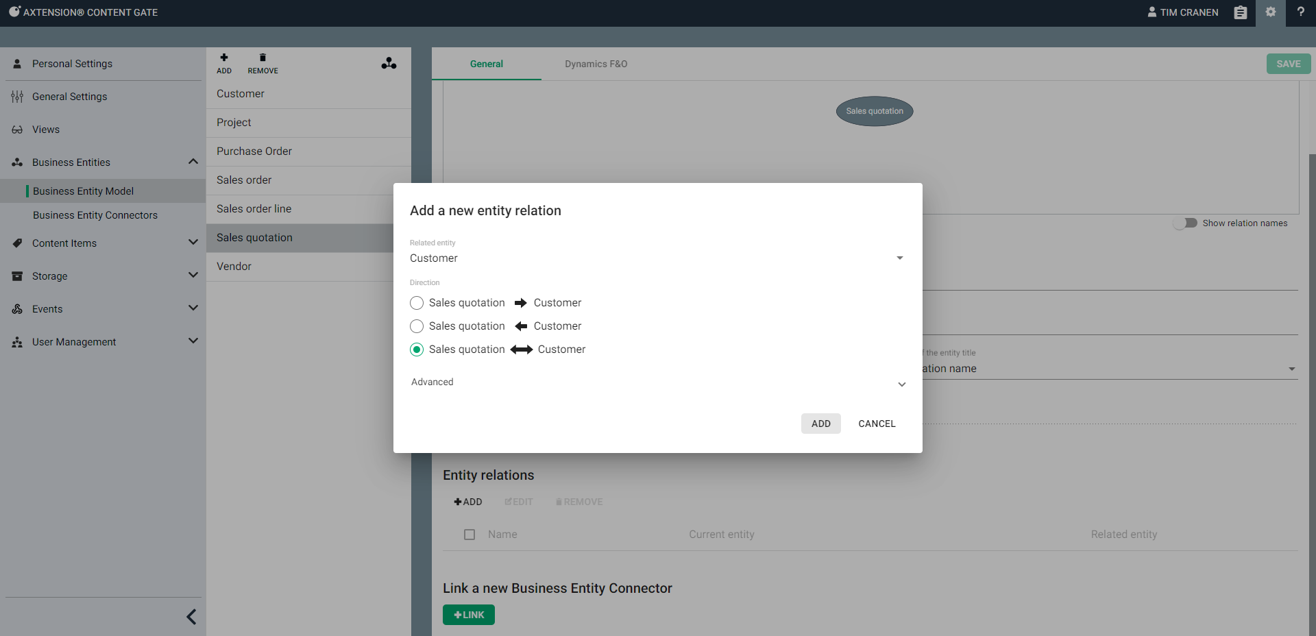
Task: Toggle Show relation names switch
Action: coord(1185,223)
